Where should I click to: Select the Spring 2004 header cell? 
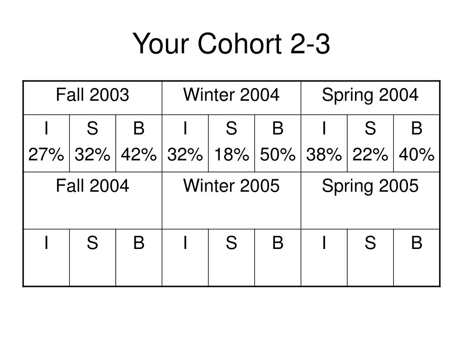point(370,98)
